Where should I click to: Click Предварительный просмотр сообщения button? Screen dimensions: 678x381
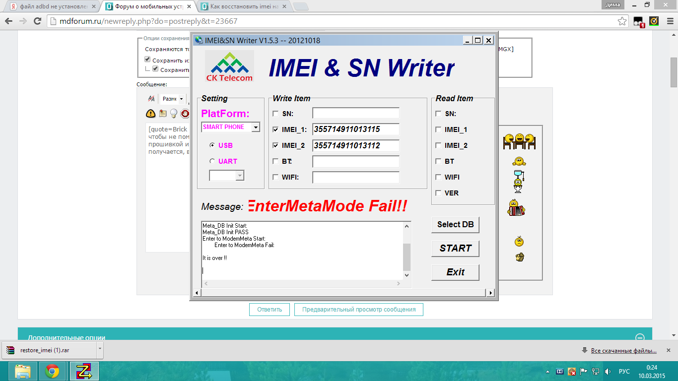pyautogui.click(x=359, y=310)
